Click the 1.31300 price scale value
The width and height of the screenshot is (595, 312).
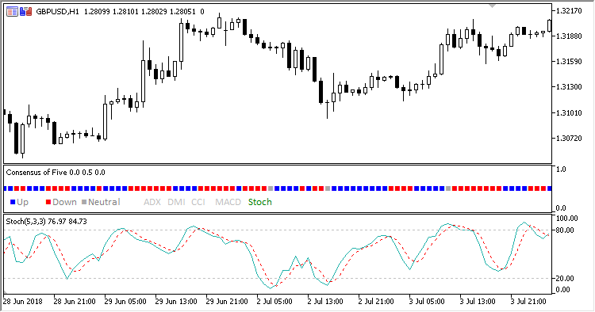click(x=569, y=86)
